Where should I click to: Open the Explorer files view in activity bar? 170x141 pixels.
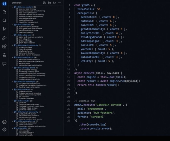[4, 12]
